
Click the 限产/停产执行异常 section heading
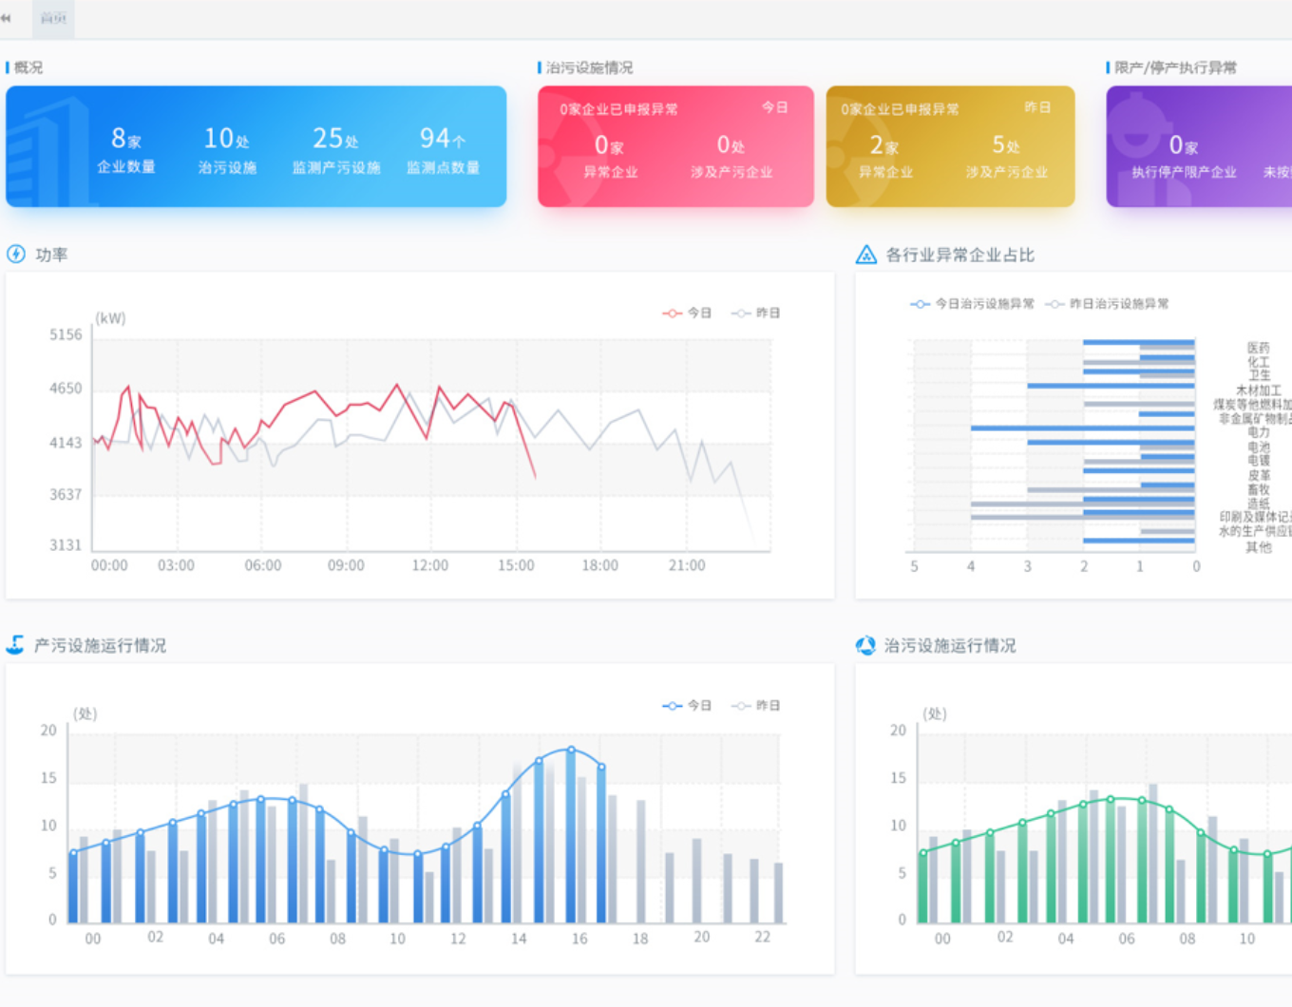pos(1176,67)
